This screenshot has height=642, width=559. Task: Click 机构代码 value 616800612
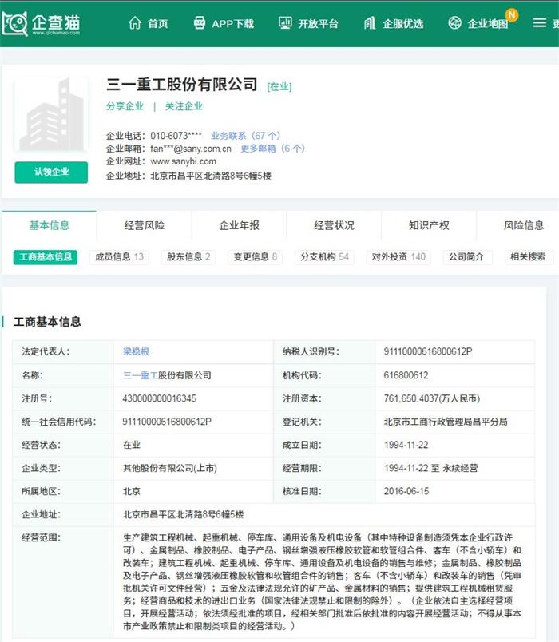[x=406, y=375]
